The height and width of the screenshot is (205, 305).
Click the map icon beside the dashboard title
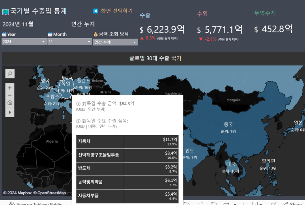click(6, 12)
